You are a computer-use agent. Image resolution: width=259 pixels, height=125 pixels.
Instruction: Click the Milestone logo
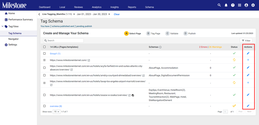pos(14,5)
